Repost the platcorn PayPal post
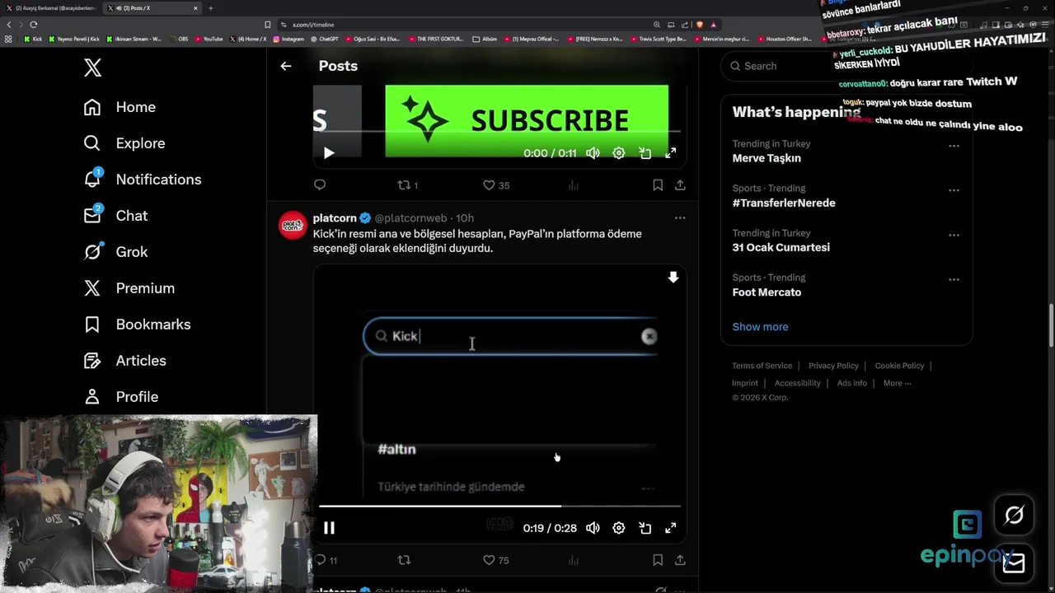This screenshot has width=1055, height=593. pyautogui.click(x=404, y=560)
